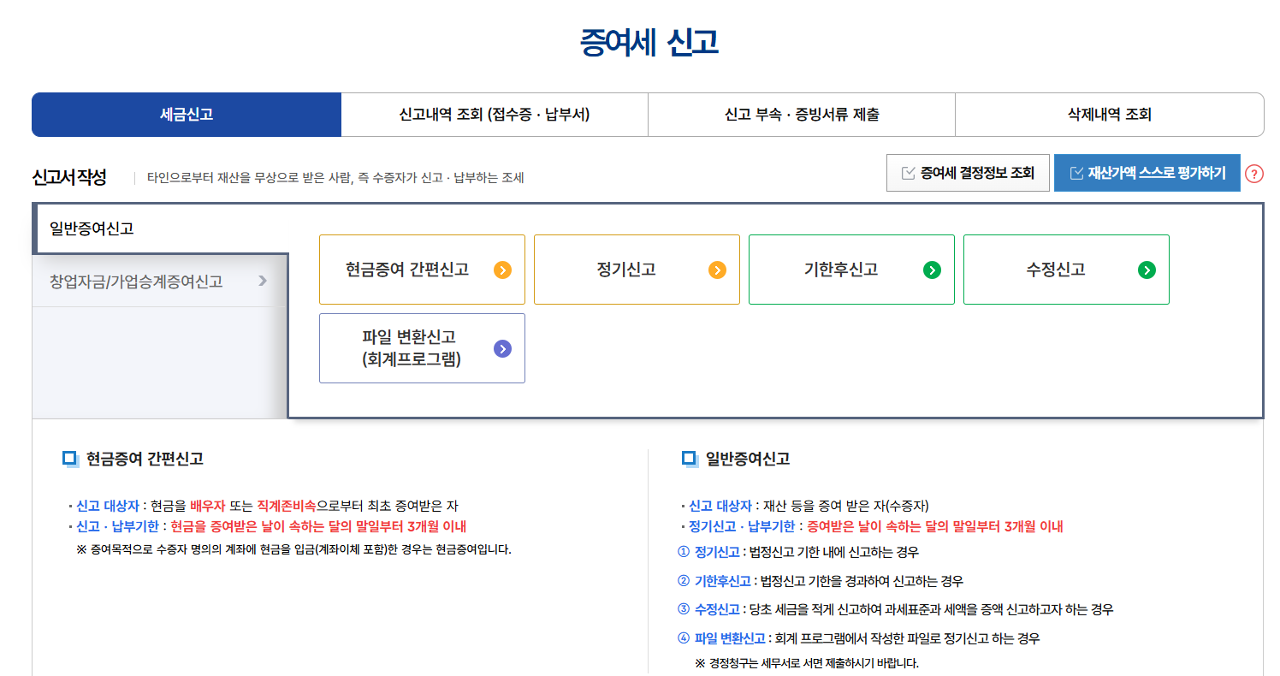
Task: Click the orange arrow icon on 정기신고 card
Action: coord(719,270)
